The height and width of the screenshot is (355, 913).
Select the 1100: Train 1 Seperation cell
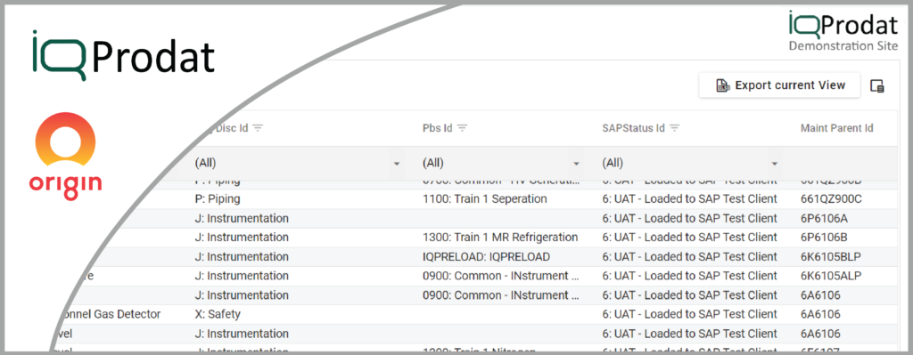click(484, 198)
